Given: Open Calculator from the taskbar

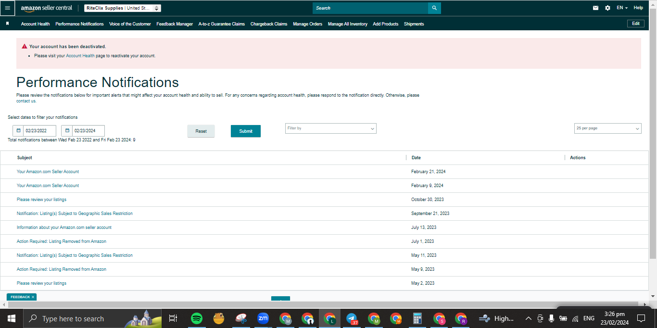Looking at the screenshot, I should pos(417,318).
